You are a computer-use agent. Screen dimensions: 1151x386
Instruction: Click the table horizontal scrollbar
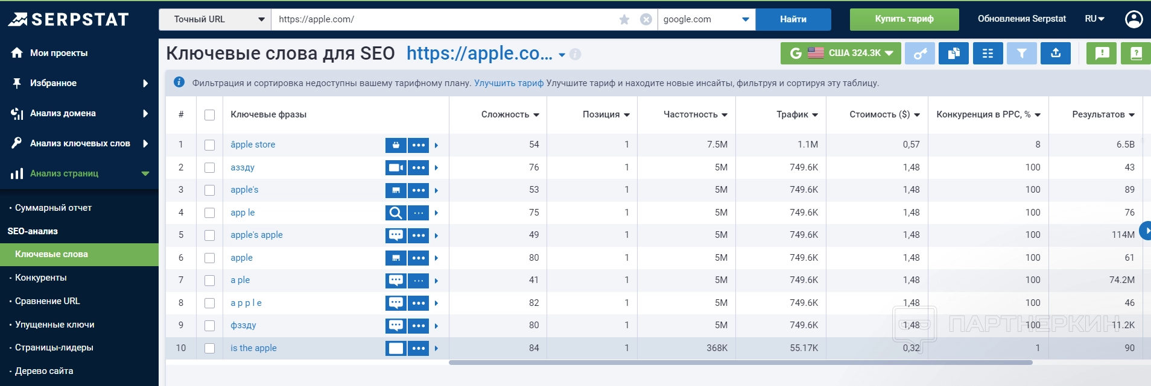click(741, 363)
